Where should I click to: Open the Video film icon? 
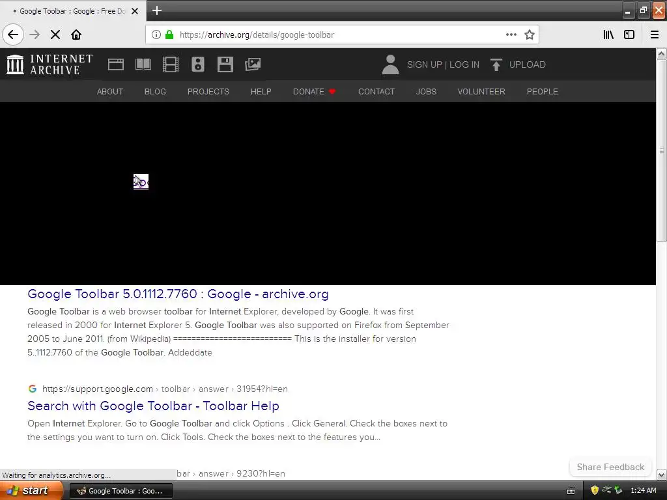point(171,64)
